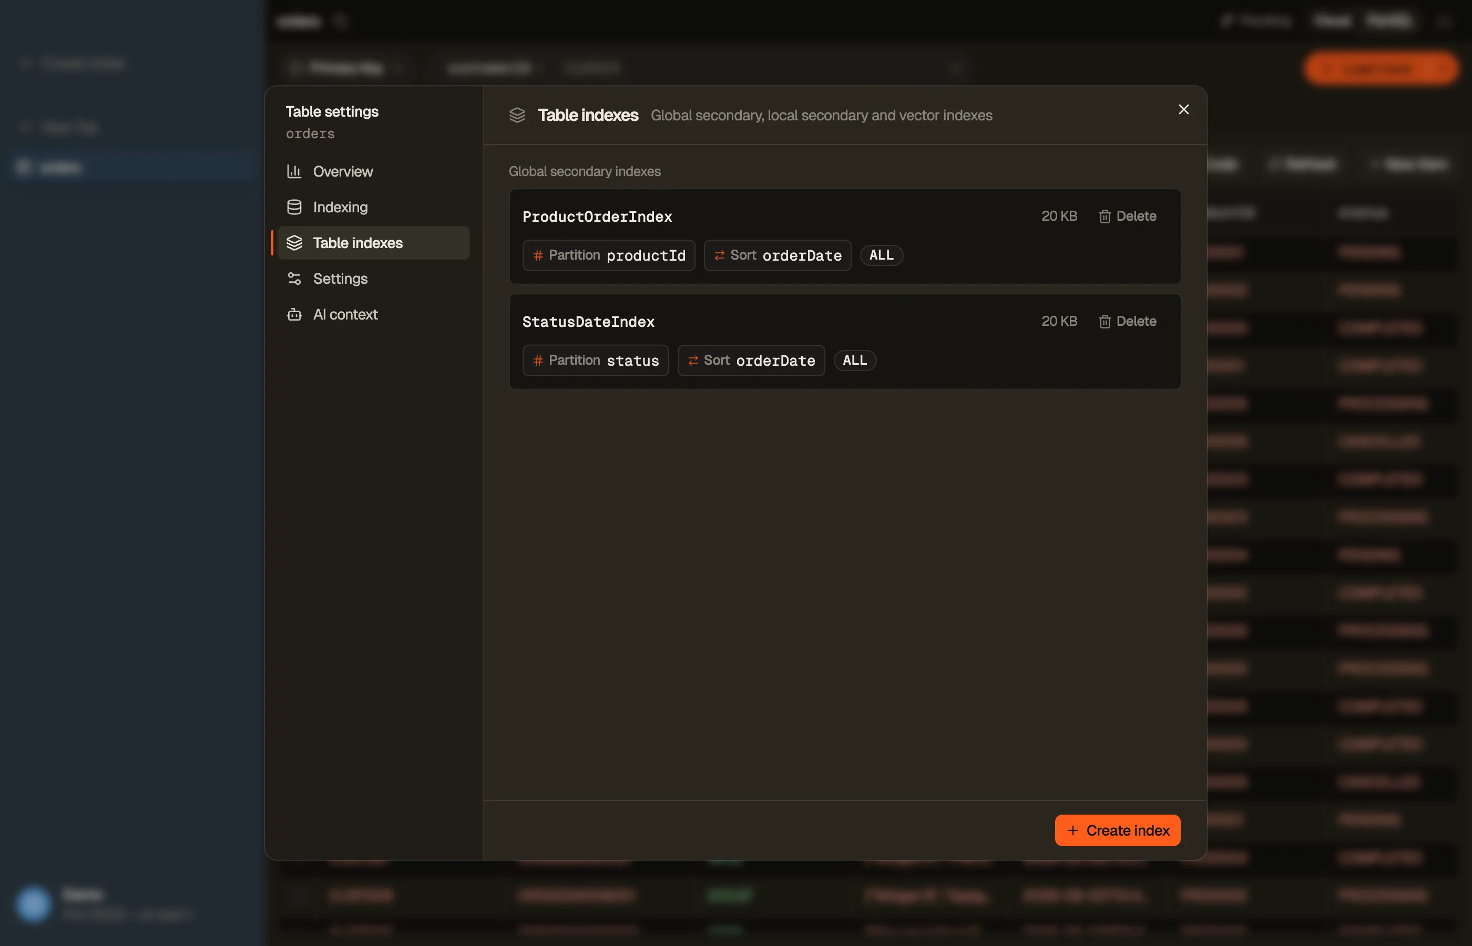The image size is (1472, 946).
Task: Click the Overview bar chart icon
Action: pos(294,171)
